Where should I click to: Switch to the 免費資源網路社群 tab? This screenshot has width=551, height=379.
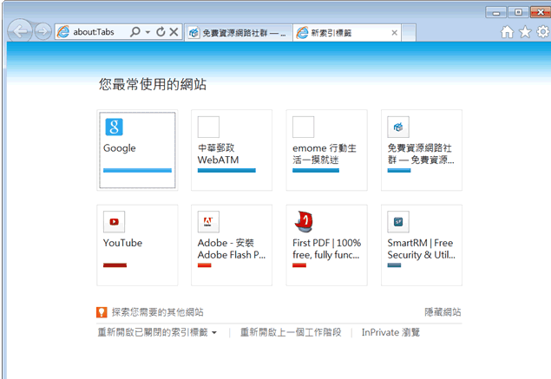coord(239,33)
